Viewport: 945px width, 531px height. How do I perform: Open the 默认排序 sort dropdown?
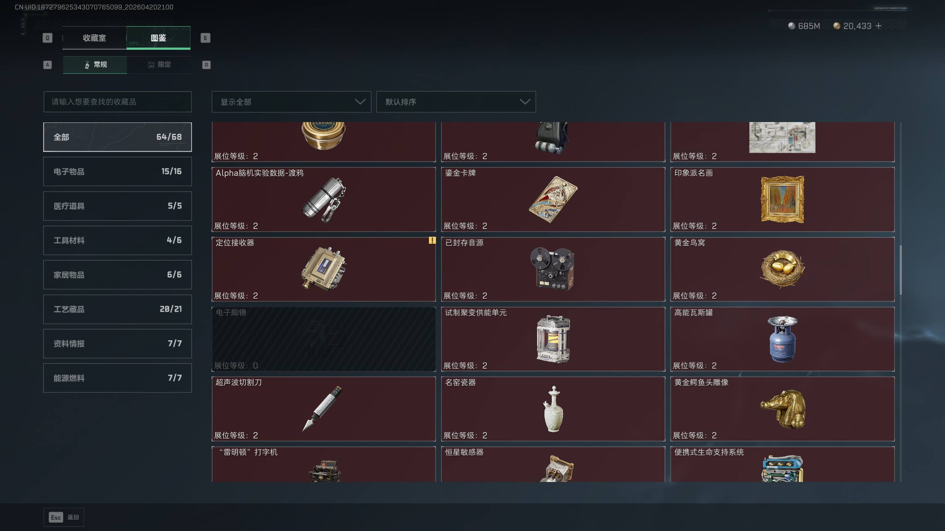tap(456, 102)
